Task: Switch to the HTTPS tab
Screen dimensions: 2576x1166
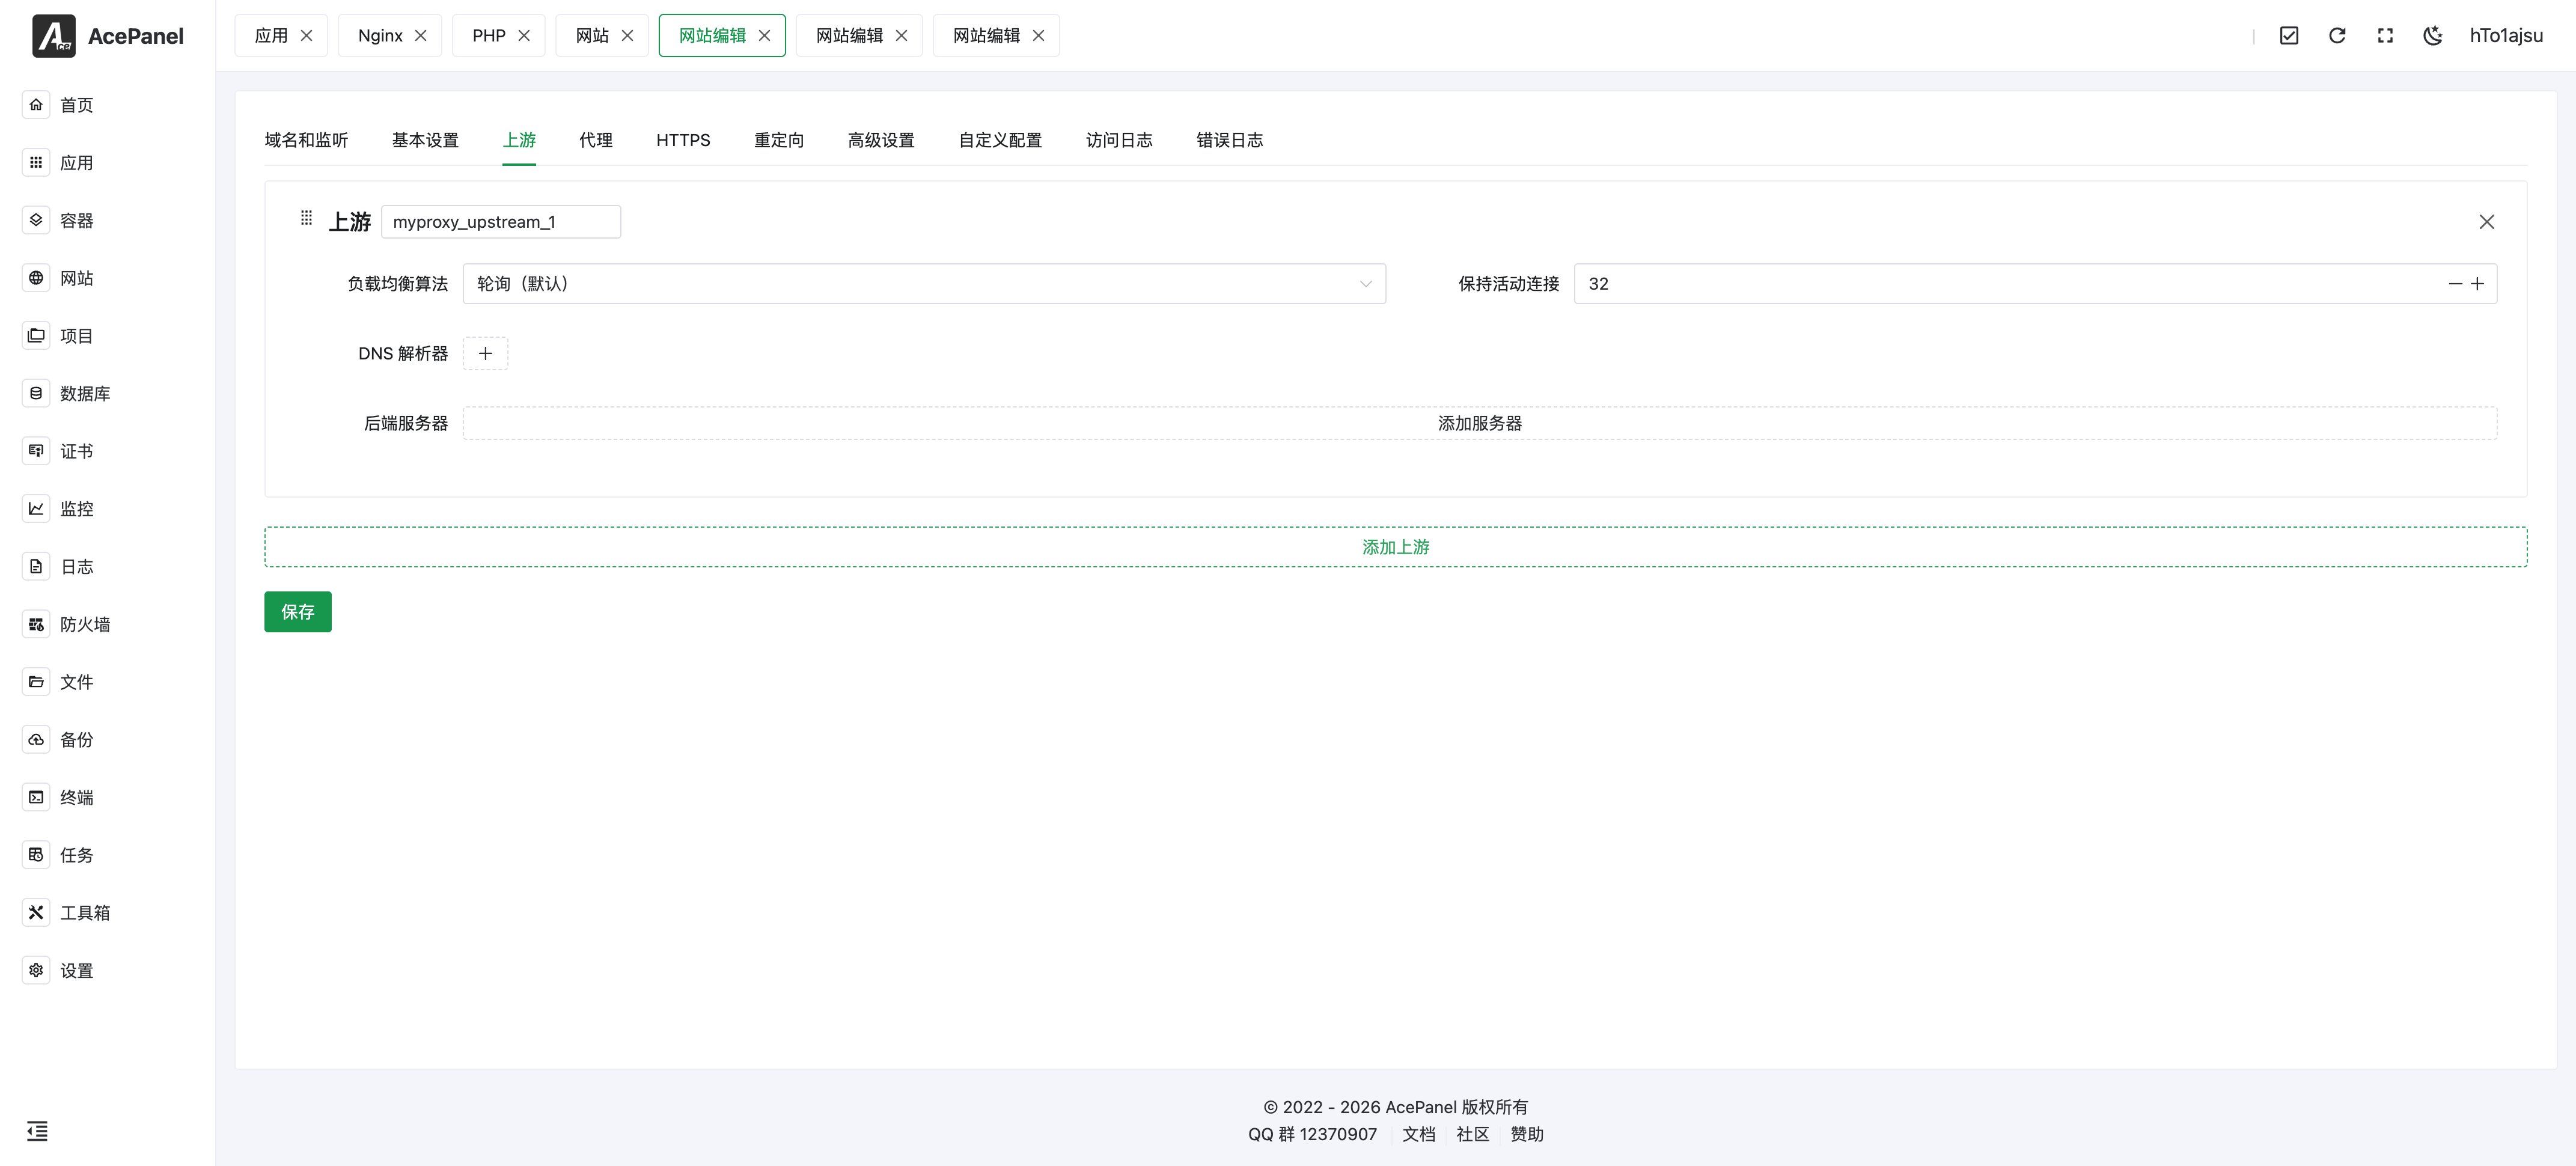Action: click(683, 140)
